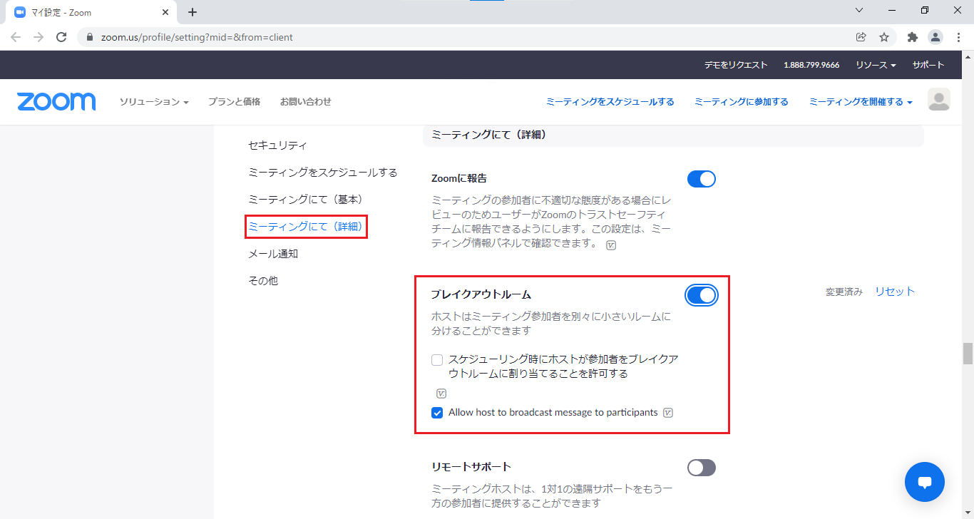Screen dimensions: 974x519
Task: Click the share page icon in address bar
Action: tap(861, 37)
